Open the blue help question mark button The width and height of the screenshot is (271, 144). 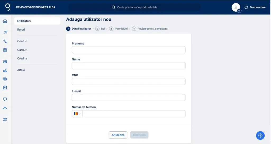click(260, 136)
